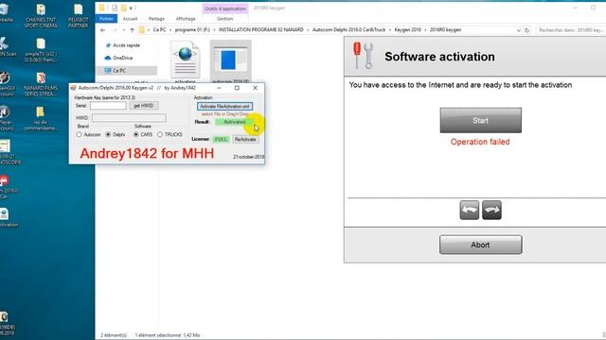Click 'Keygen 2016' breadcrumb segment
The width and height of the screenshot is (606, 340).
tap(407, 29)
